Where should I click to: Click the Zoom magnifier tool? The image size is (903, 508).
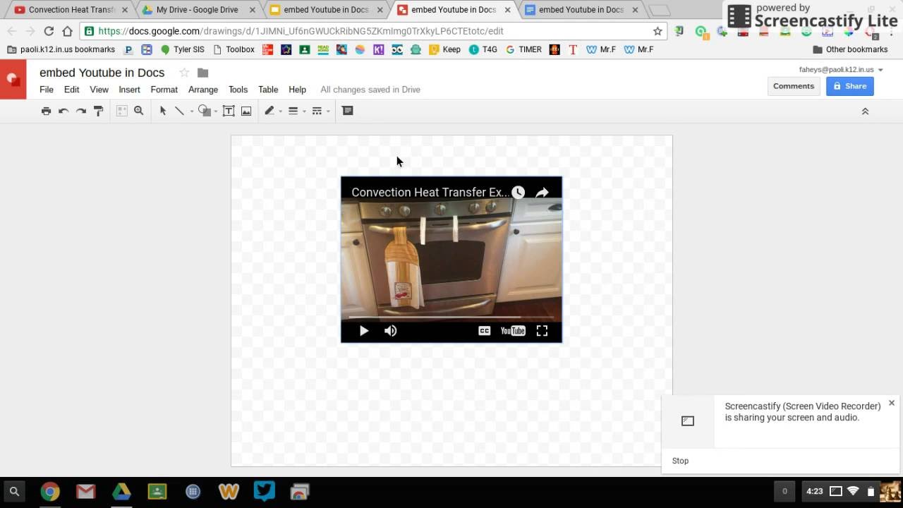139,111
